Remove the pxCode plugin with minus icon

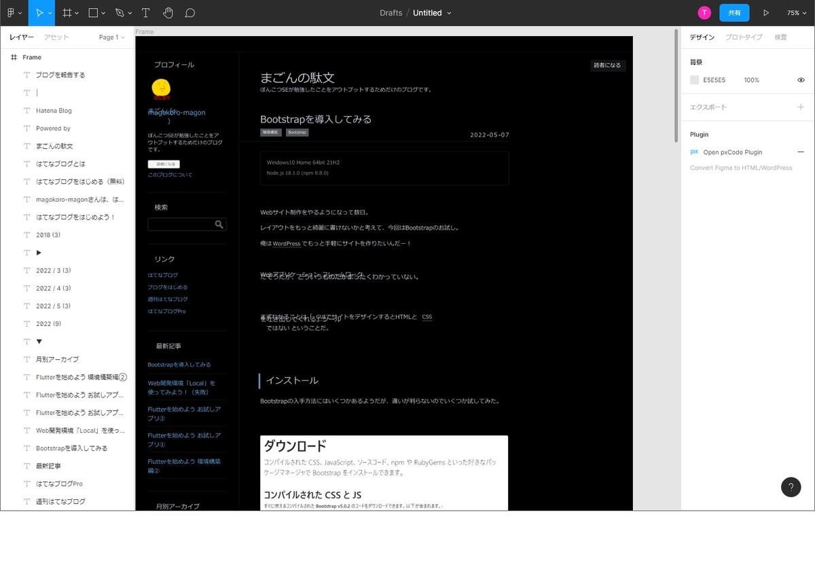point(801,152)
